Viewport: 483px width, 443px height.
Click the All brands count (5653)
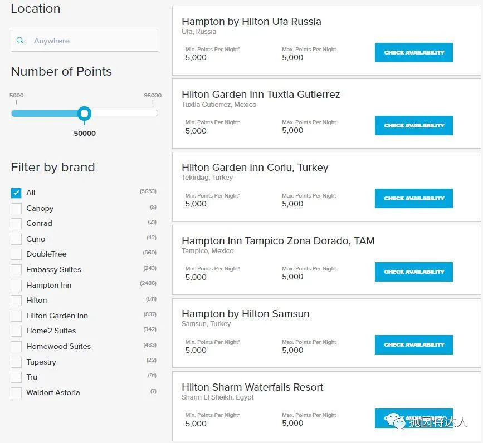148,191
